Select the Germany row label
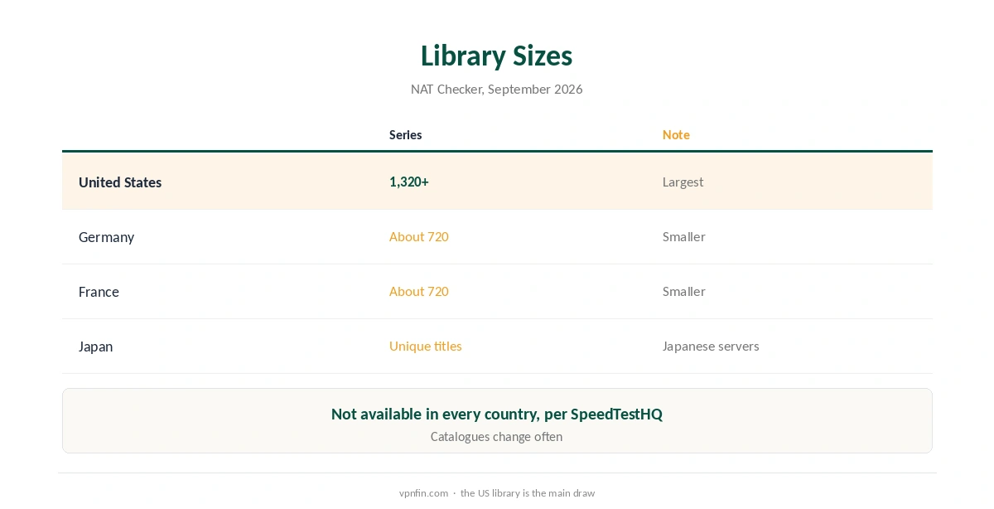Screen dimensions: 994x509 click(106, 237)
